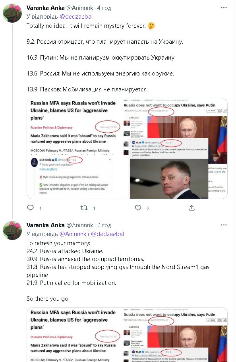This screenshot has width=236, height=362.
Task: Like the first tweet with heart icon
Action: tap(138, 208)
